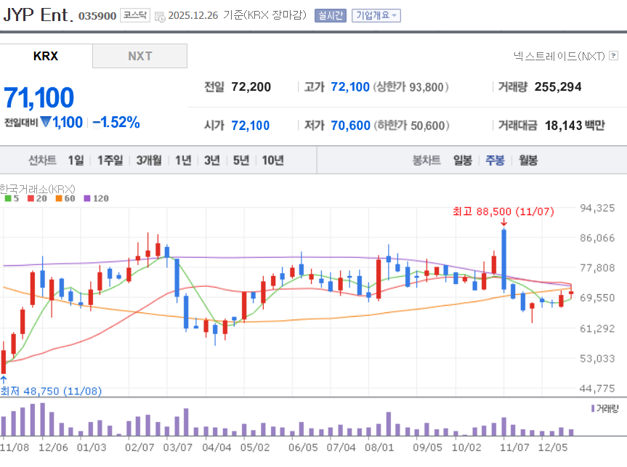627x467 pixels.
Task: Click the calendar clock icon beside the date
Action: point(160,17)
